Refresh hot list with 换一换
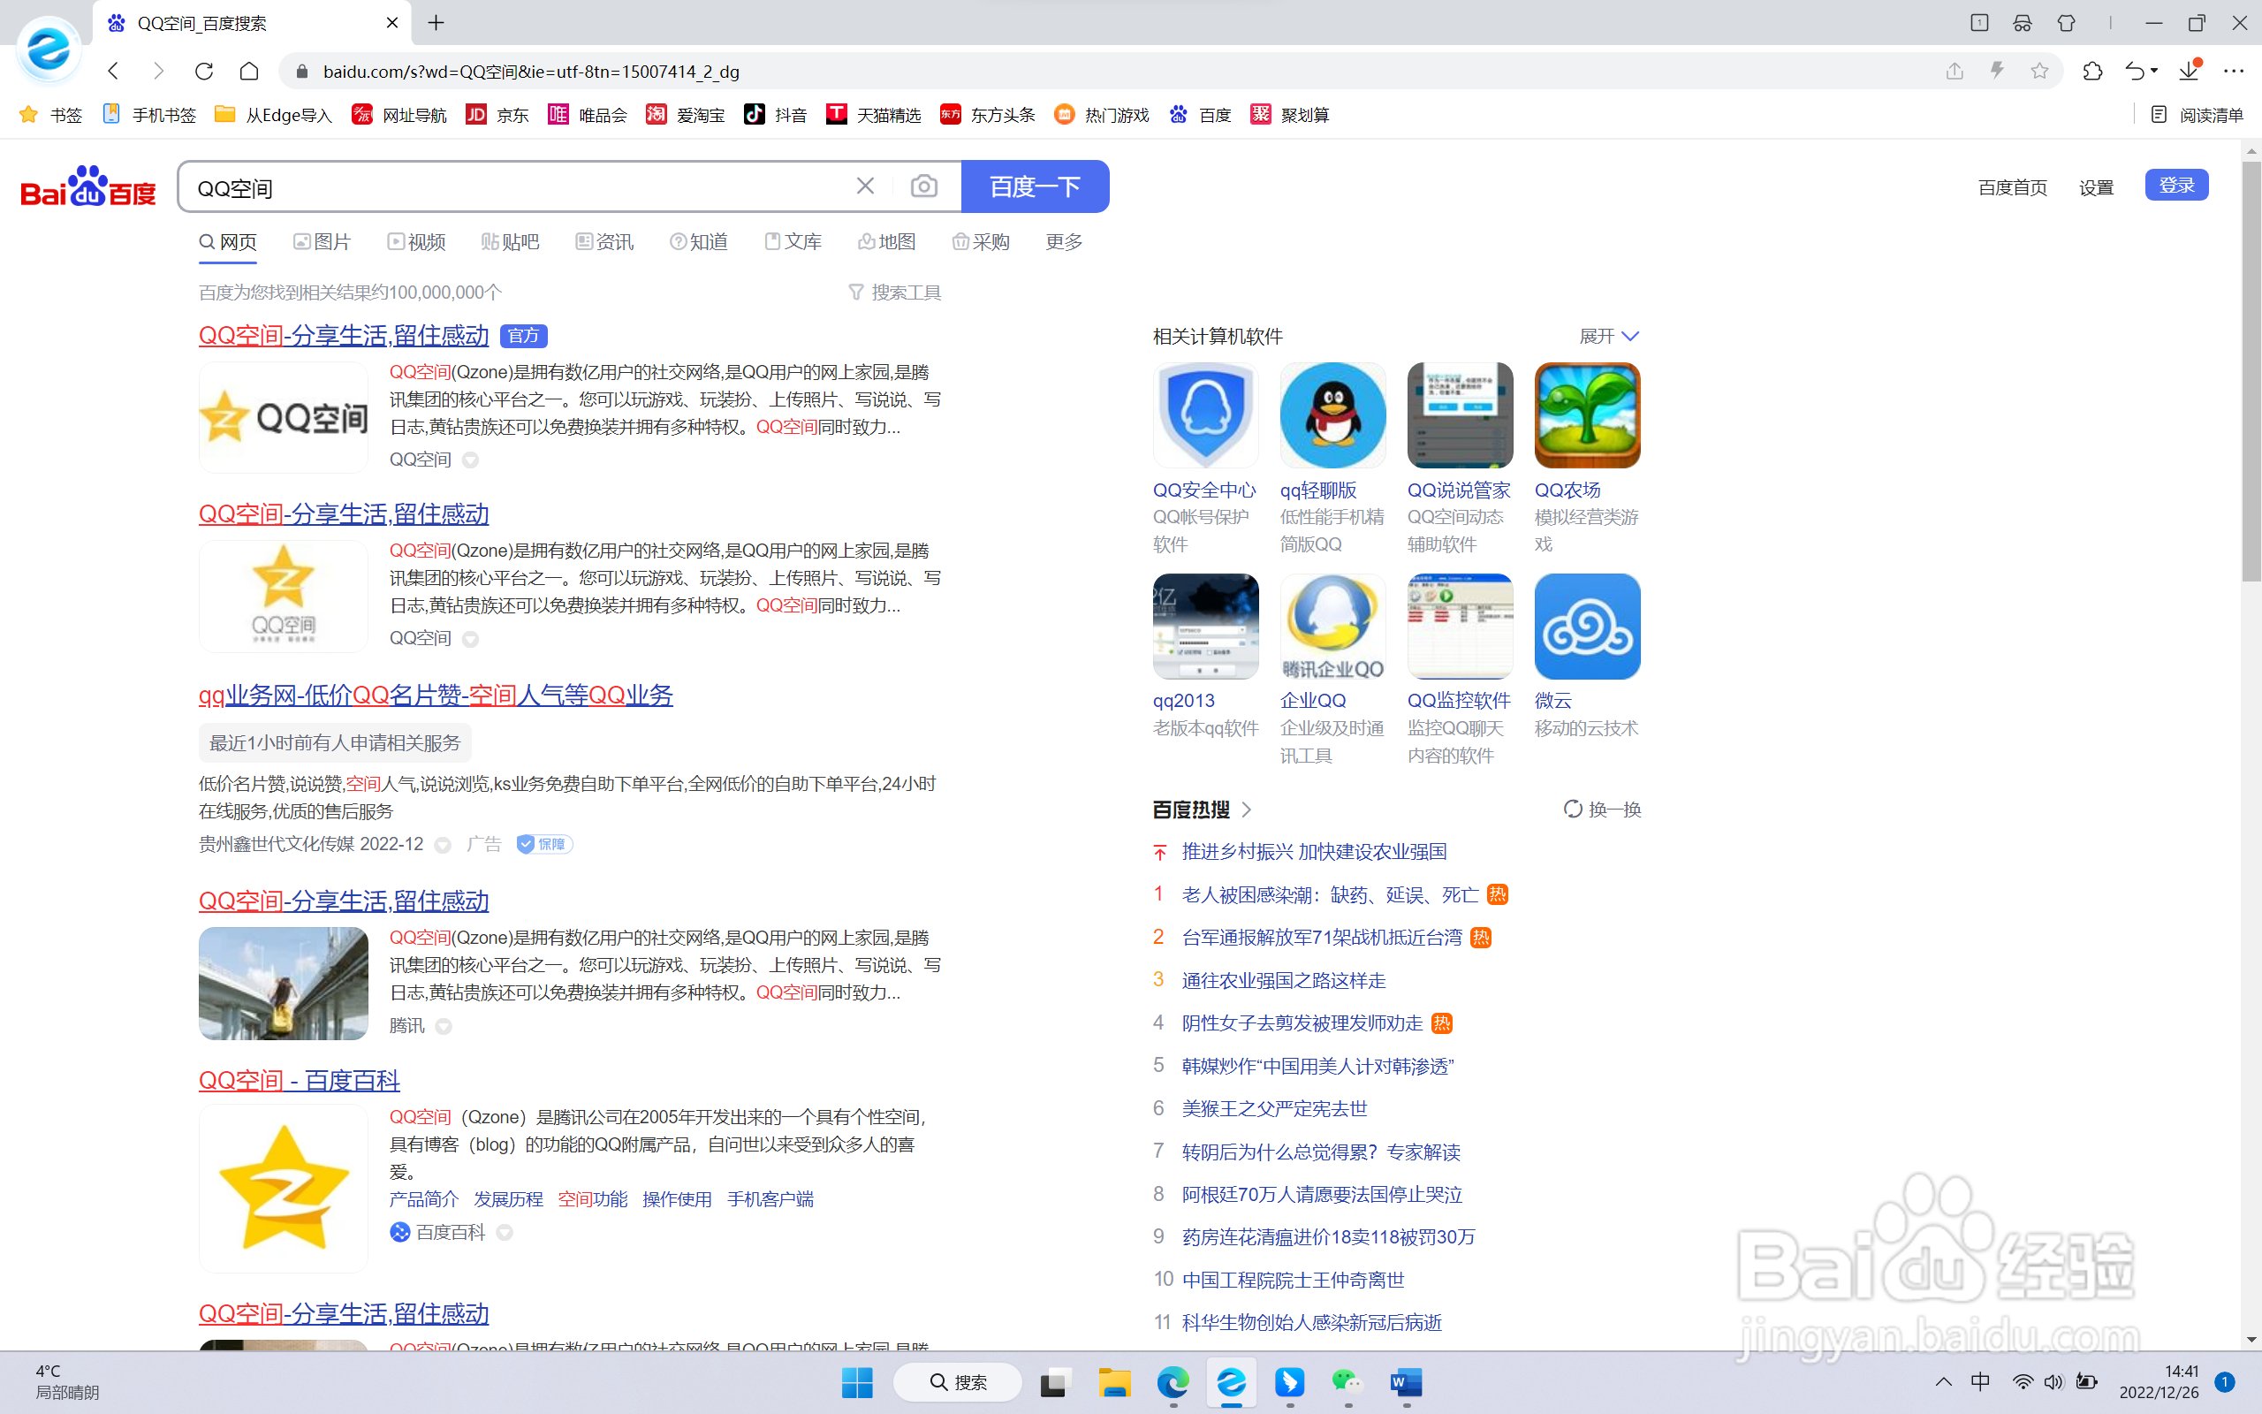The height and width of the screenshot is (1414, 2262). pos(1602,809)
